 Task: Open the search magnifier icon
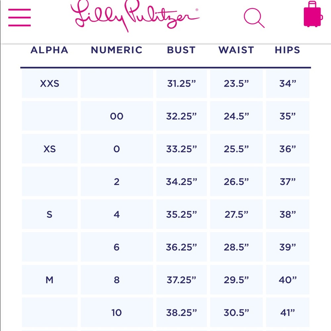[x=254, y=18]
